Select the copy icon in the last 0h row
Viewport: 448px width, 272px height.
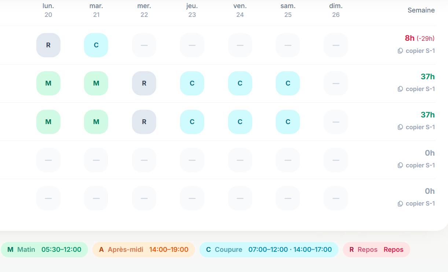[400, 203]
